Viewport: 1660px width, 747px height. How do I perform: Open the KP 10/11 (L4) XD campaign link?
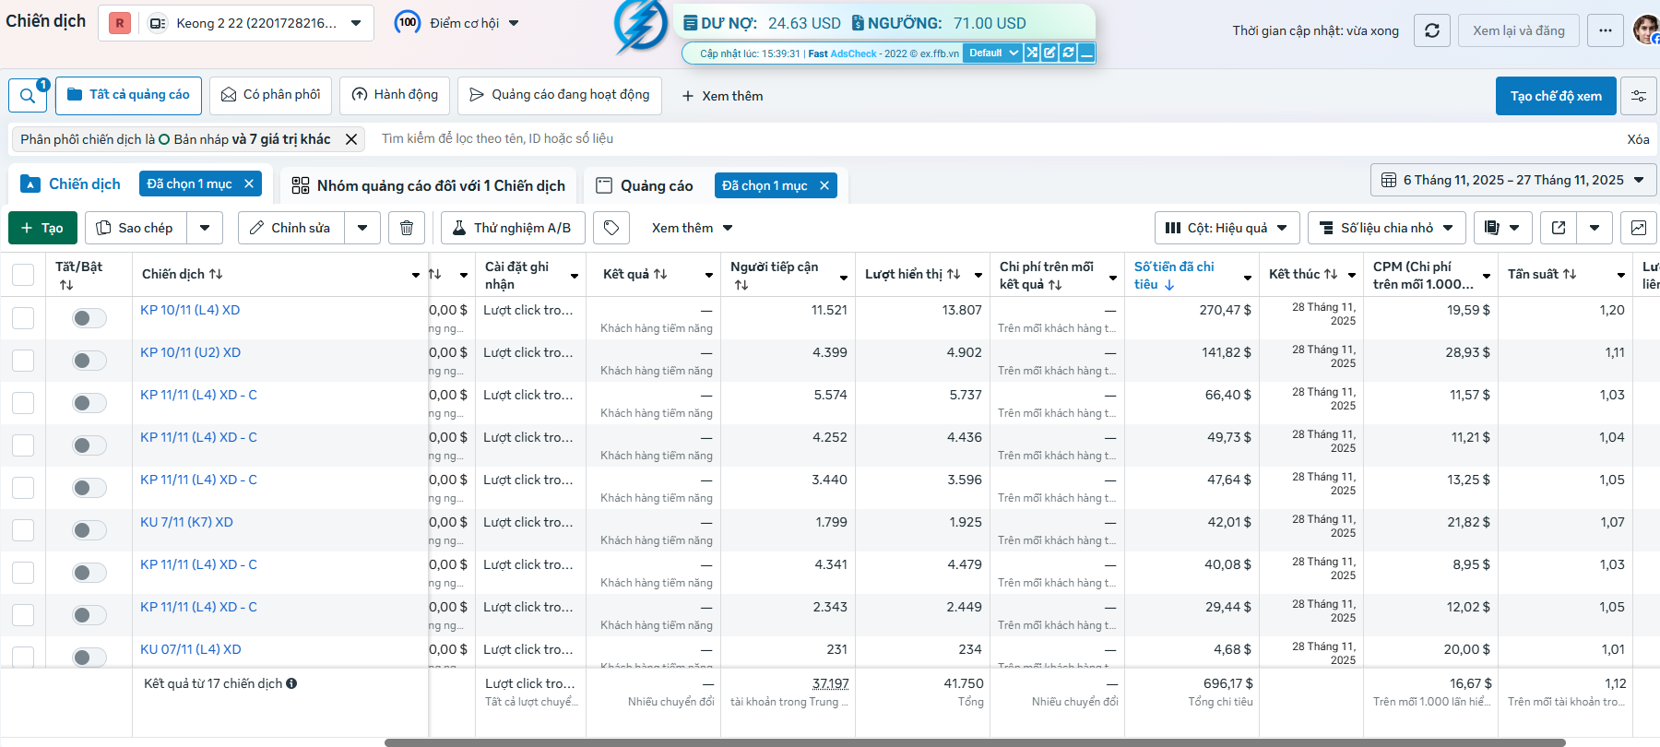(x=190, y=310)
